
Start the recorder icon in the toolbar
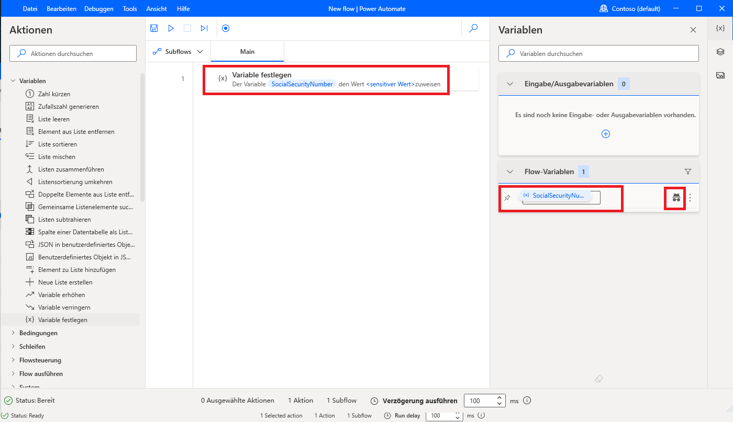click(x=226, y=28)
